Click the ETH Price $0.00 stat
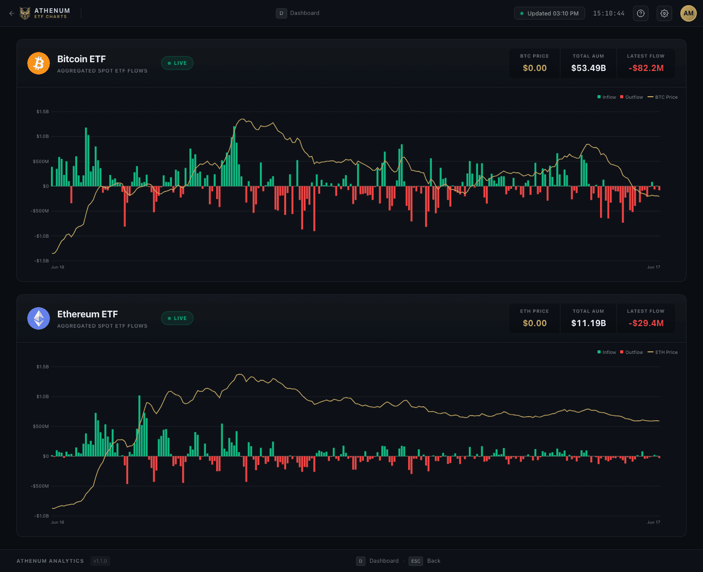The image size is (703, 572). [535, 318]
